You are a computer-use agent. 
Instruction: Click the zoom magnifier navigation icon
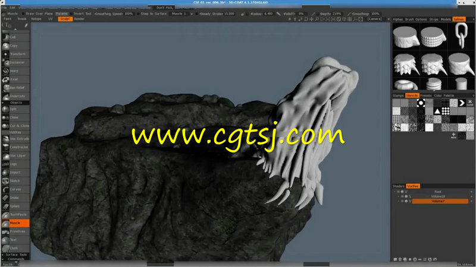317,19
